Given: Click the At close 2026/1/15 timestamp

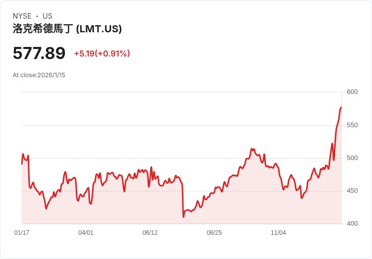Looking at the screenshot, I should click(x=39, y=75).
